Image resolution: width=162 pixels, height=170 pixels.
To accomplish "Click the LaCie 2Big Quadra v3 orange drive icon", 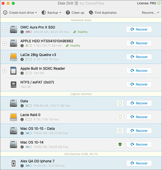I will [14, 57].
